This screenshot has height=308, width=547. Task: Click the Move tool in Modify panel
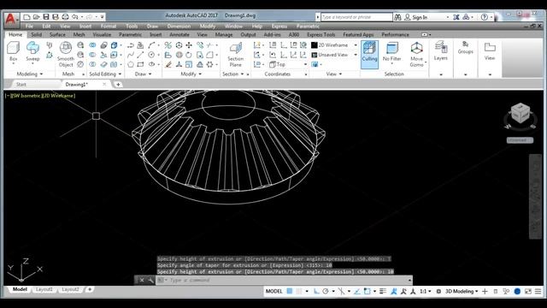tap(189, 45)
